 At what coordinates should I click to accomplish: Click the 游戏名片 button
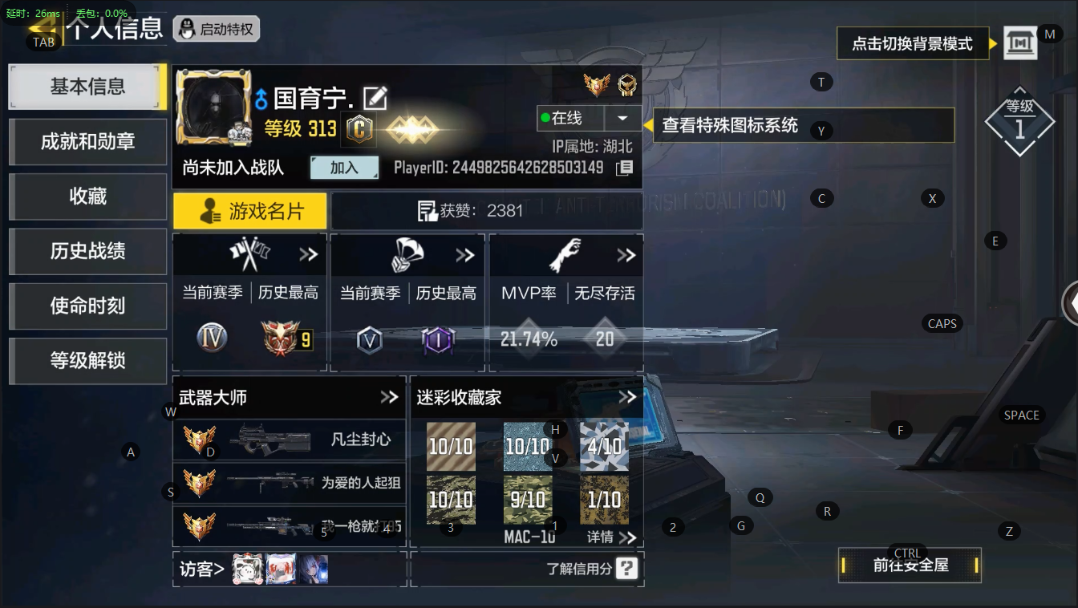click(x=250, y=211)
